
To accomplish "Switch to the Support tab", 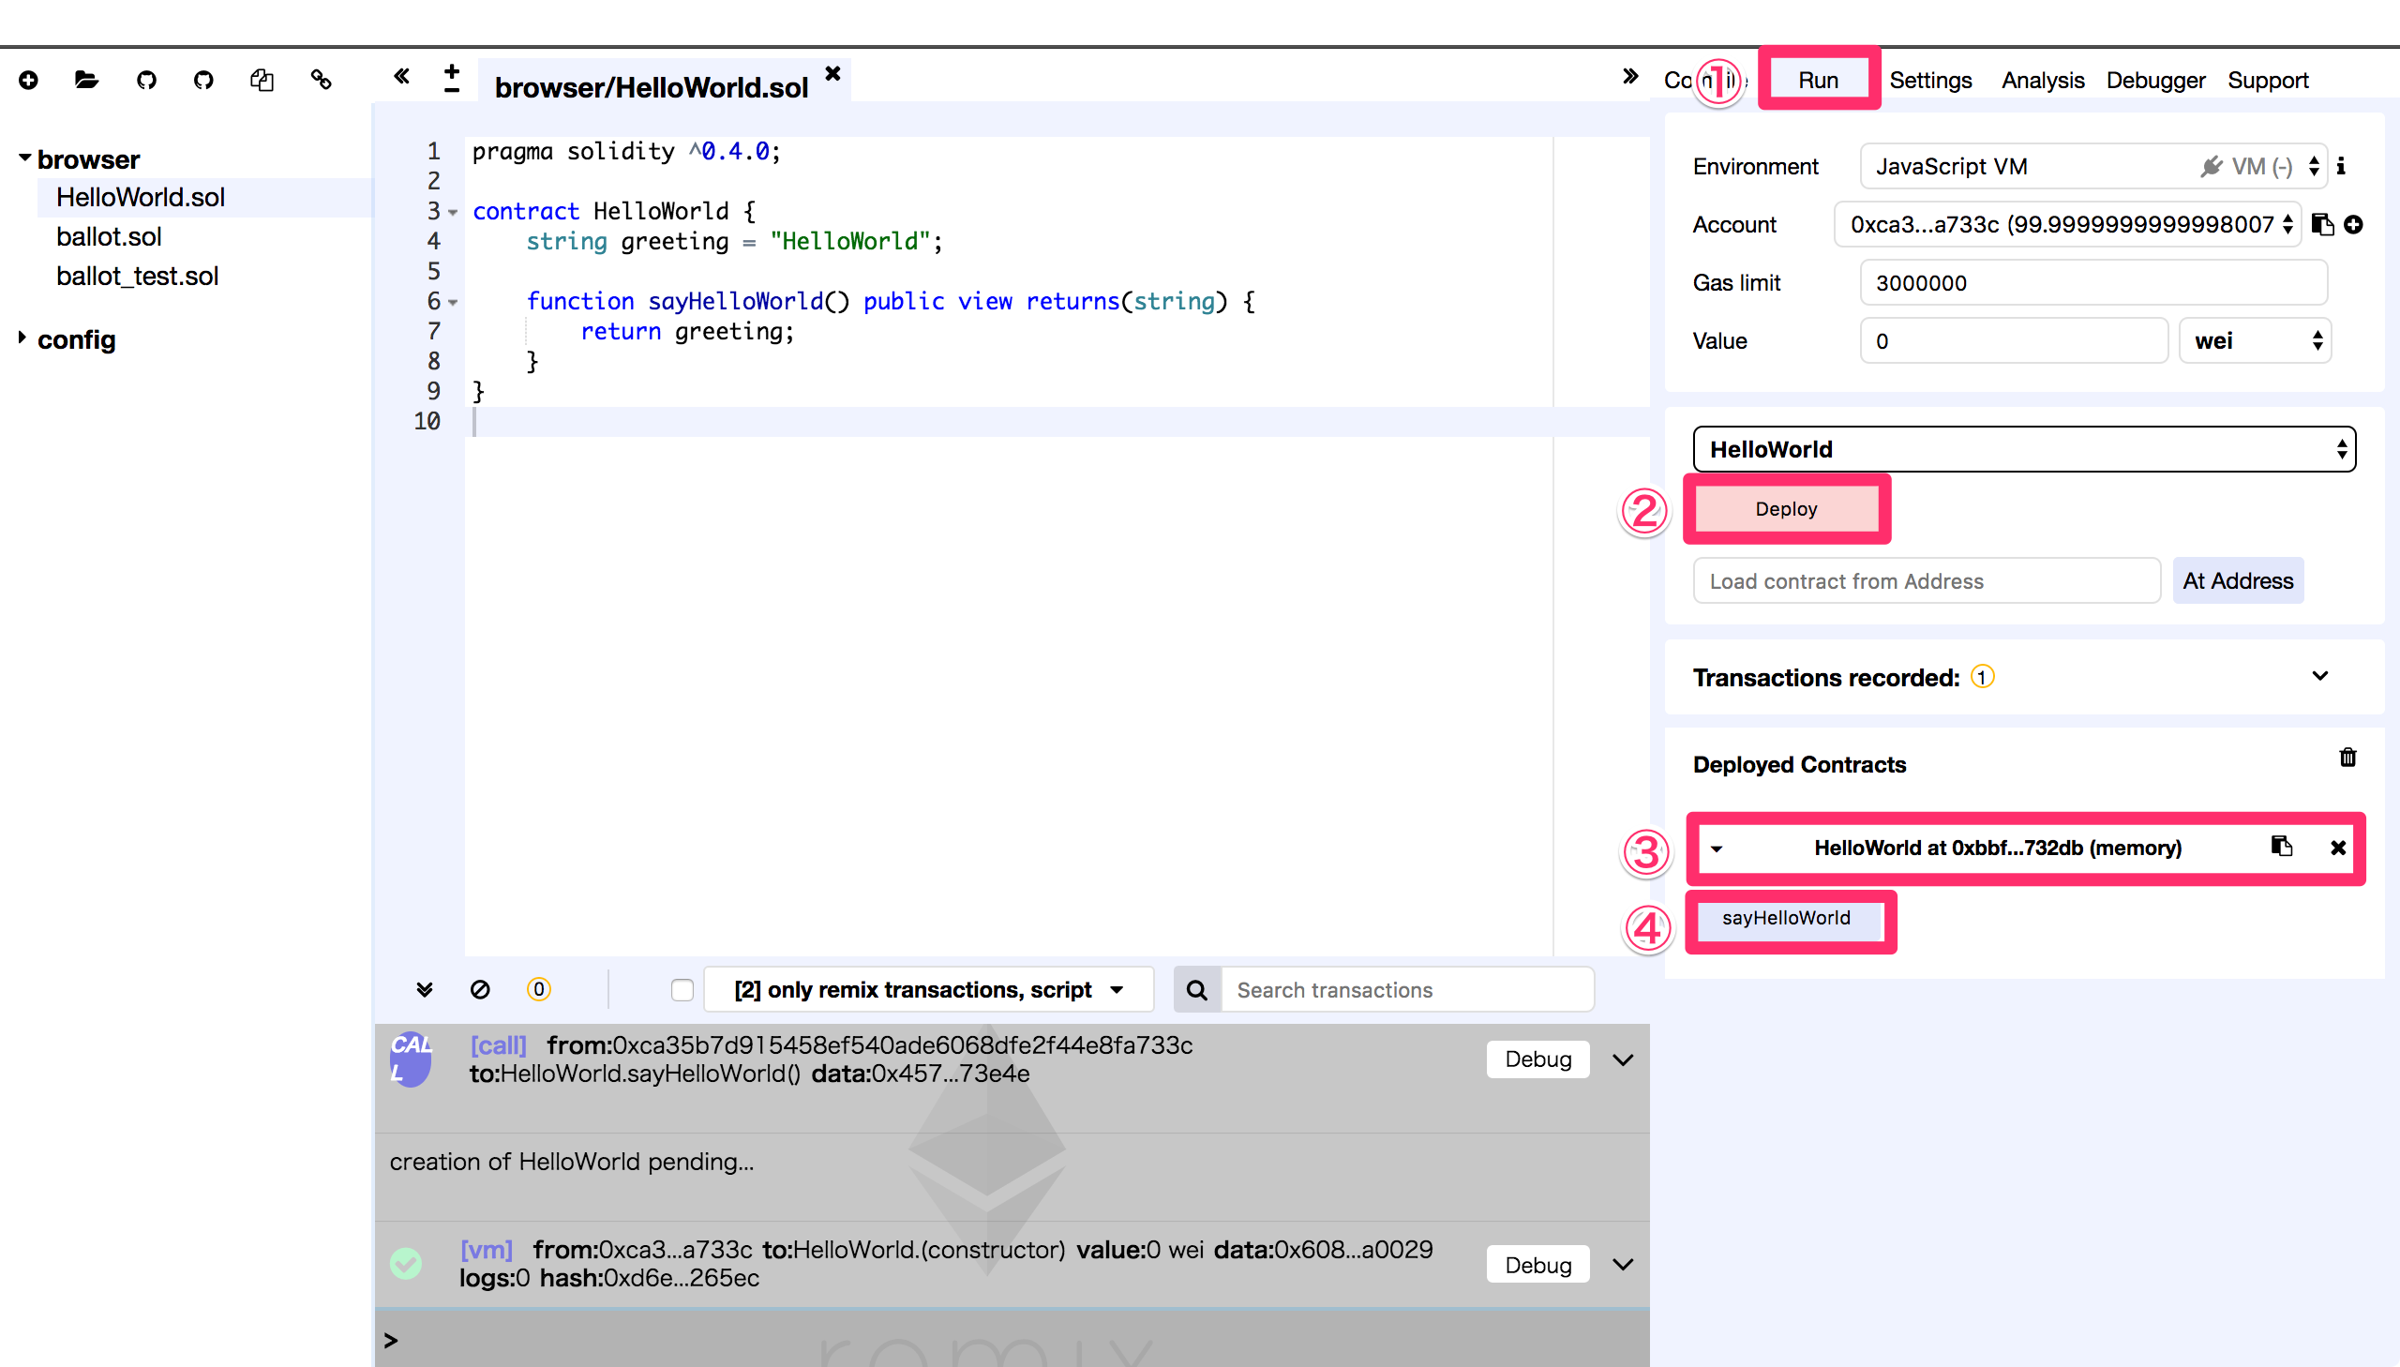I will point(2268,80).
